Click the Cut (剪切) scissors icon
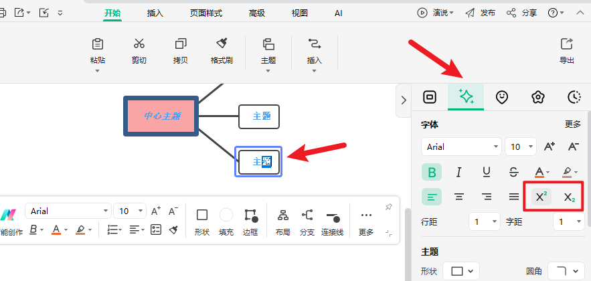The width and height of the screenshot is (591, 281). pyautogui.click(x=139, y=45)
